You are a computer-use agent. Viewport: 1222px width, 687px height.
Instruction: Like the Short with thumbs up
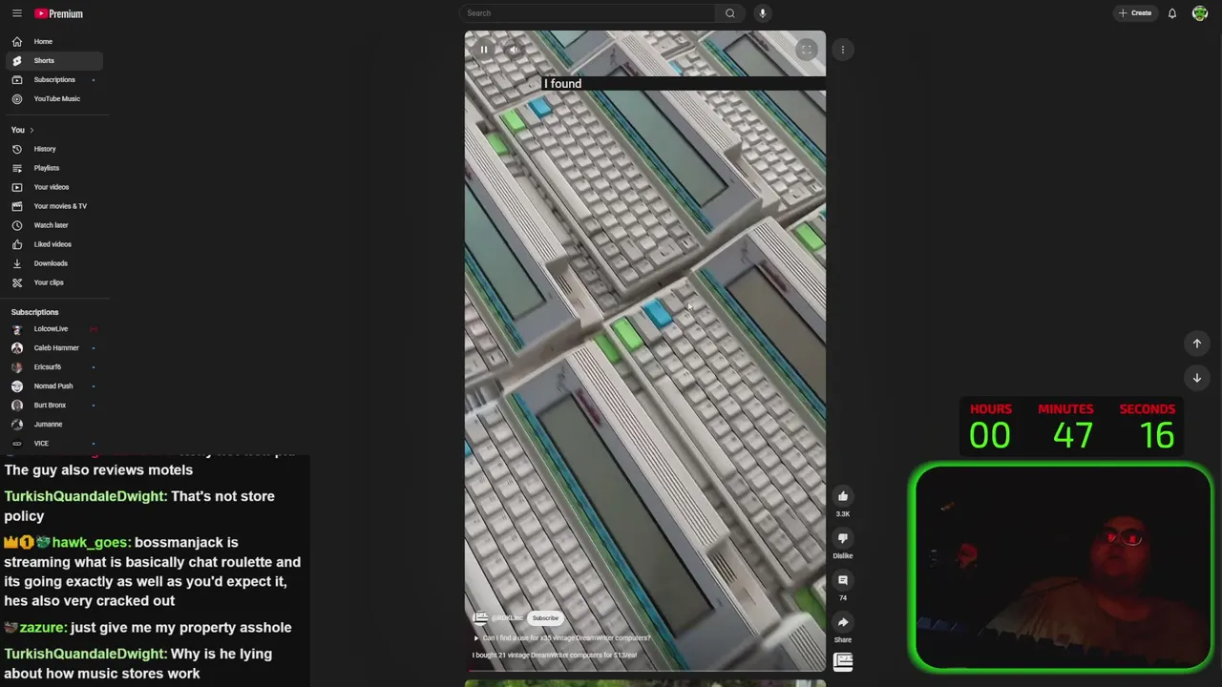[x=843, y=496]
